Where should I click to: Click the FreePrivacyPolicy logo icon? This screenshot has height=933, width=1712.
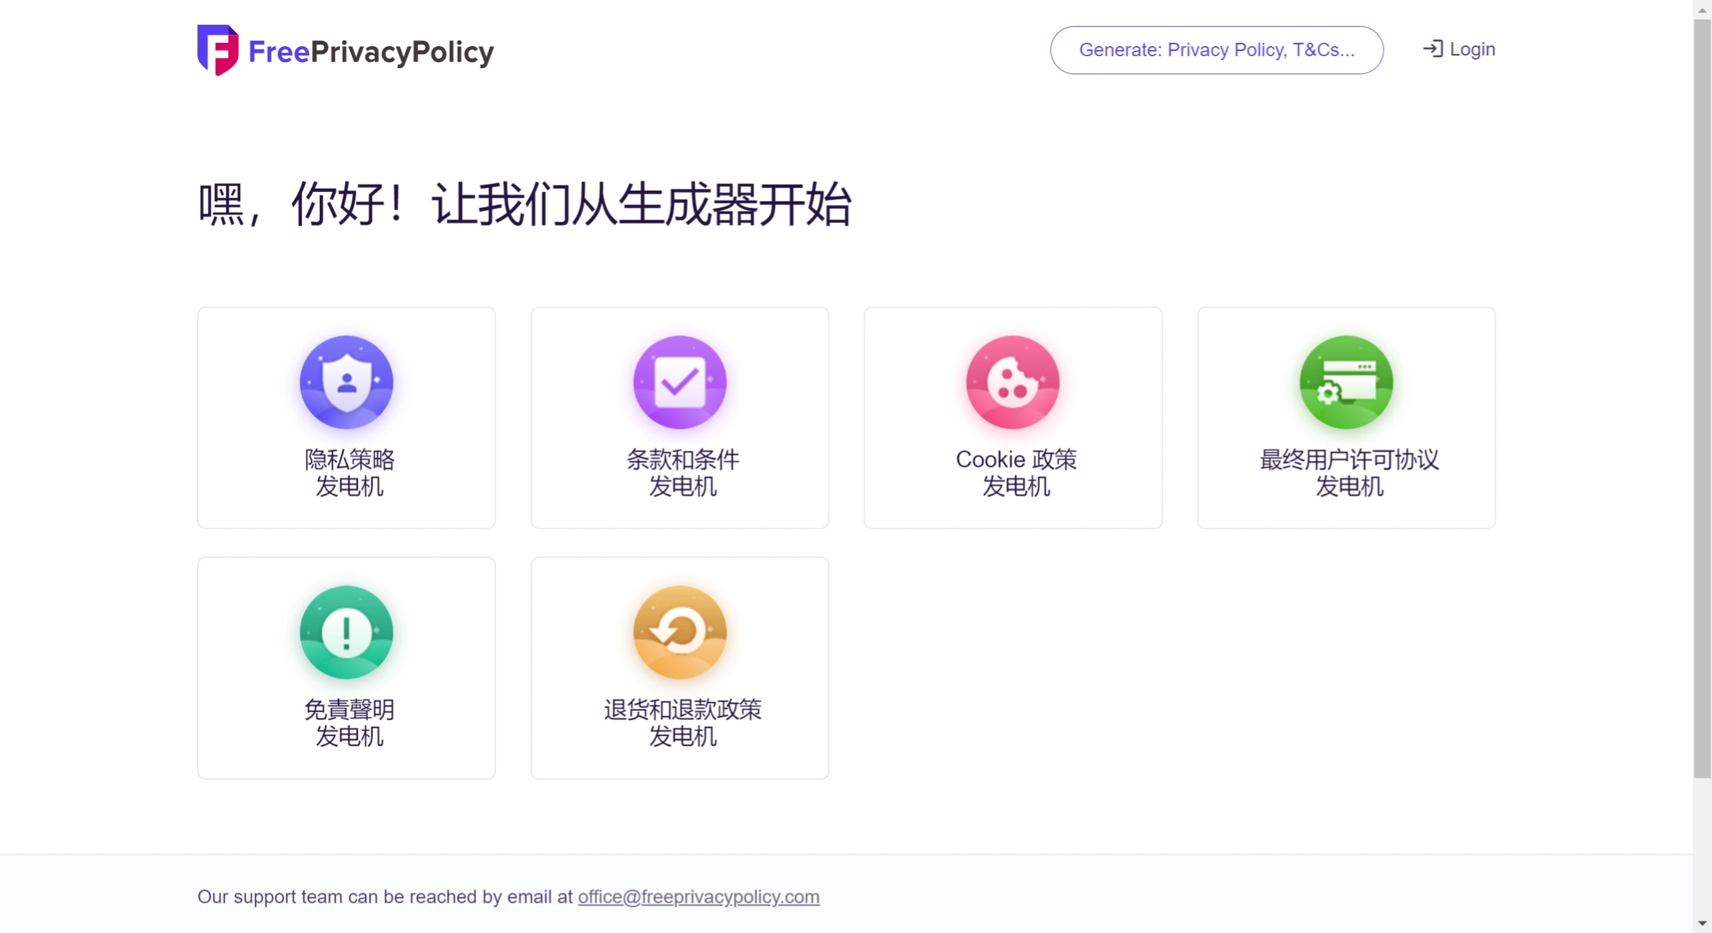218,50
